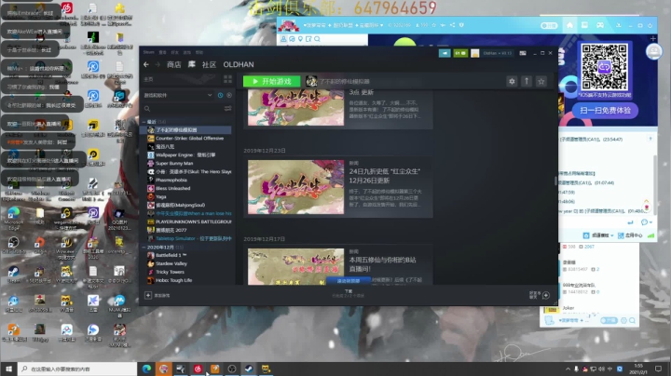
Task: Click the Windows Start button
Action: pos(8,369)
